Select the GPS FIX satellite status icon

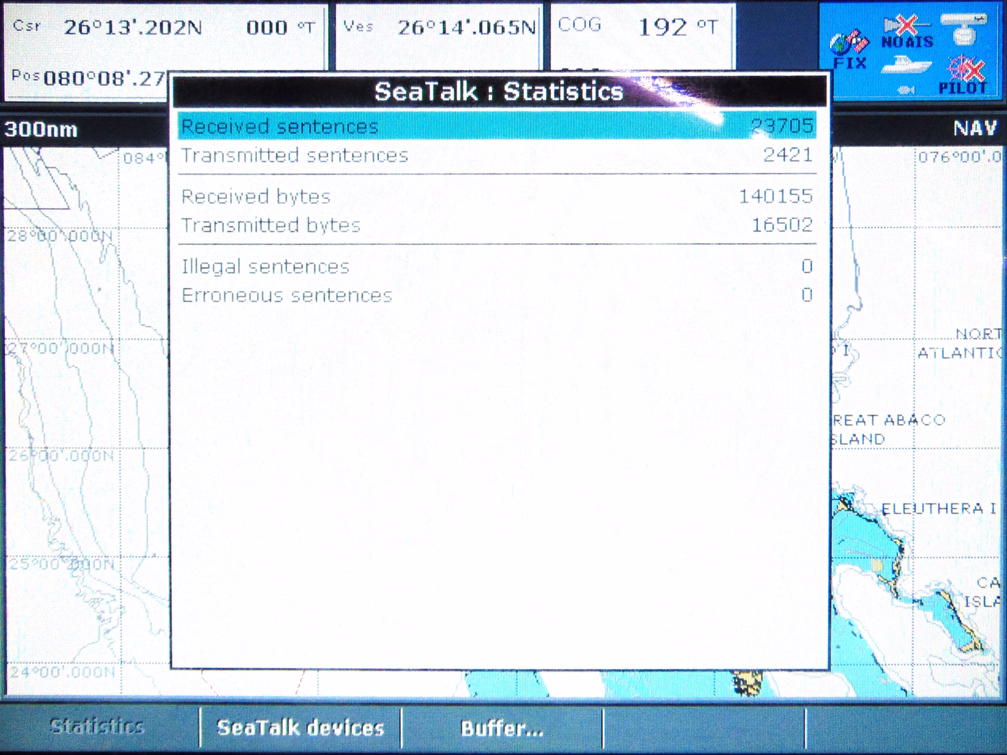[x=849, y=50]
